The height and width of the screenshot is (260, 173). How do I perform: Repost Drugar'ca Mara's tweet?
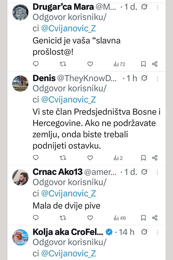63,64
